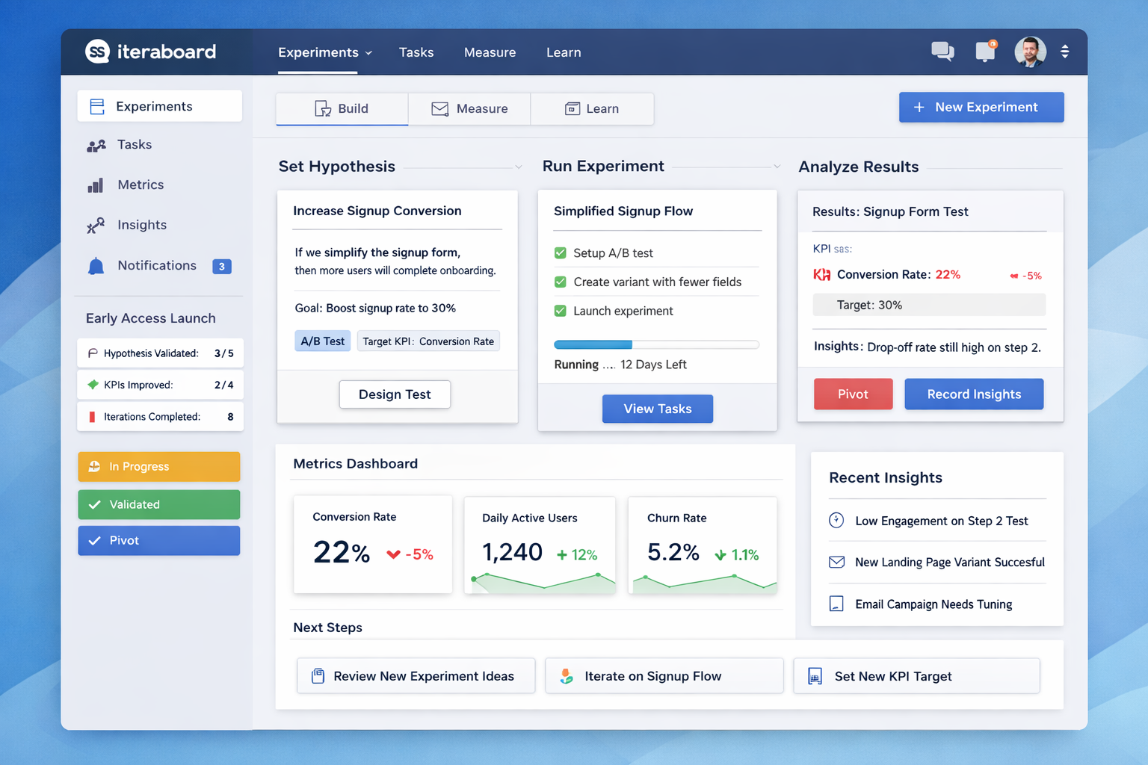The height and width of the screenshot is (765, 1148).
Task: Open Learn in the top navigation bar
Action: [563, 52]
